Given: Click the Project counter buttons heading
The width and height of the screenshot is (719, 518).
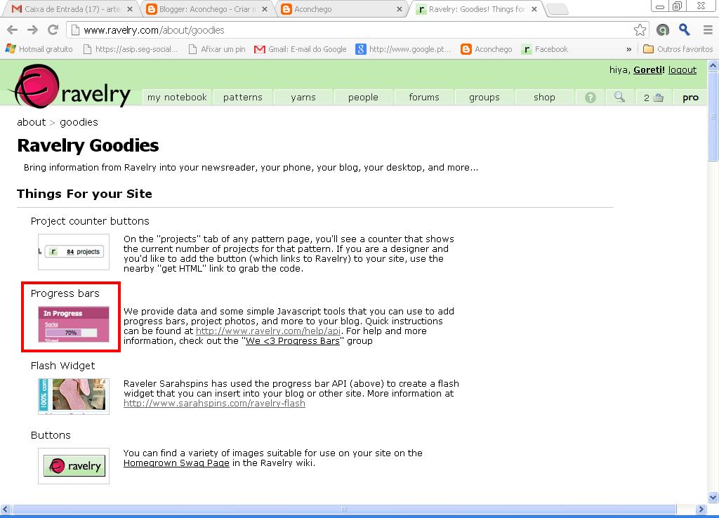Looking at the screenshot, I should point(90,221).
